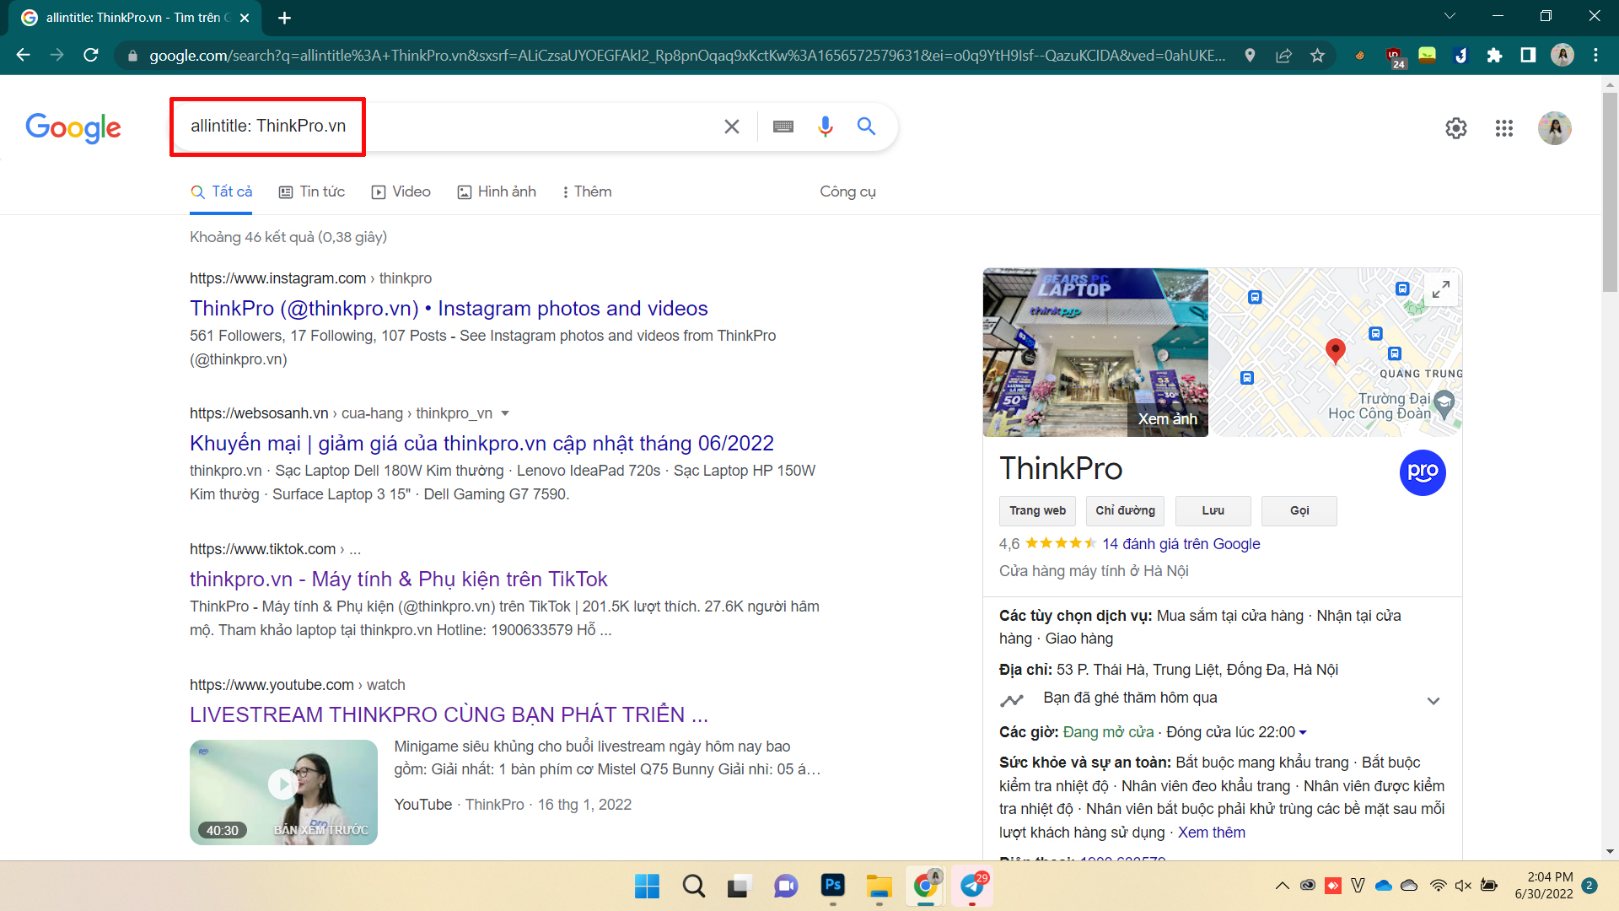Open the LIVESTREAM THINKPRO YouTube result
Viewport: 1619px width, 911px height.
point(449,715)
